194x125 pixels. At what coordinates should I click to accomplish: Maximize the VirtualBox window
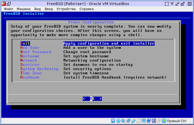pos(183,4)
